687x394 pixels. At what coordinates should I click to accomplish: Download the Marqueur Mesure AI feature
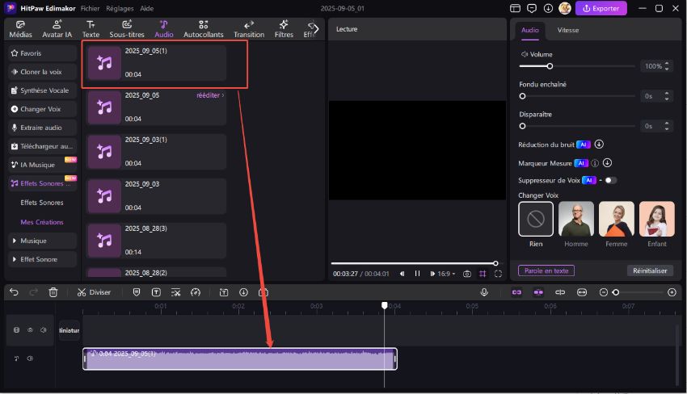(x=607, y=163)
